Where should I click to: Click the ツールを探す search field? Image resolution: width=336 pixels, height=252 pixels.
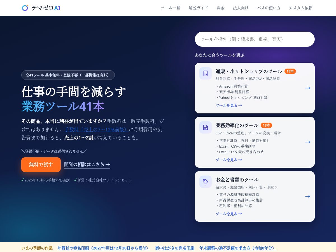(x=255, y=39)
